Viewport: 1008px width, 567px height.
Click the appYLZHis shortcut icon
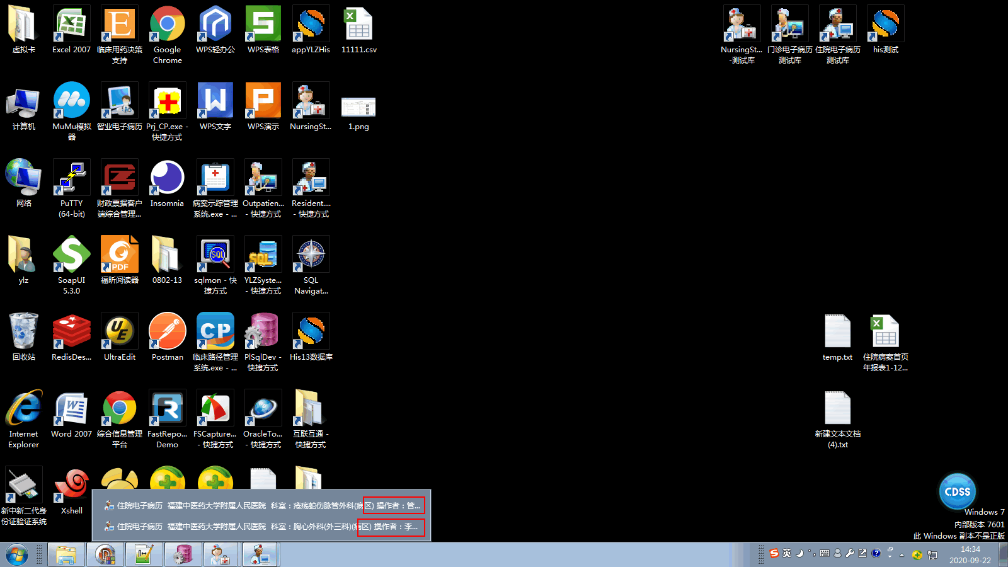[x=311, y=30]
